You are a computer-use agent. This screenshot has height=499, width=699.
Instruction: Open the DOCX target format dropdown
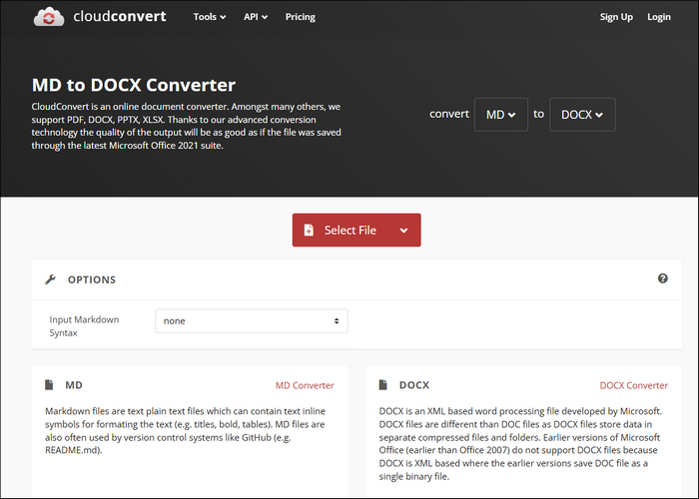582,115
